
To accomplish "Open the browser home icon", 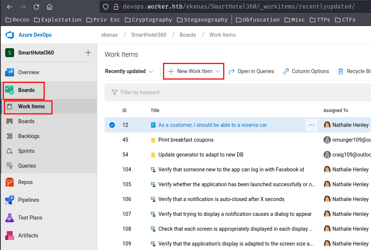I will coord(49,7).
